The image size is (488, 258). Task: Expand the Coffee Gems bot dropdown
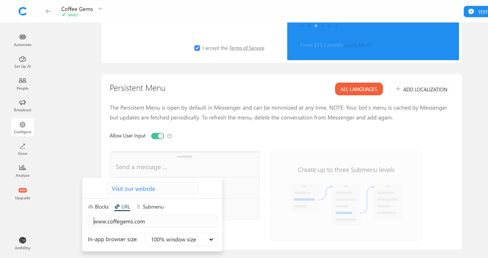click(100, 8)
